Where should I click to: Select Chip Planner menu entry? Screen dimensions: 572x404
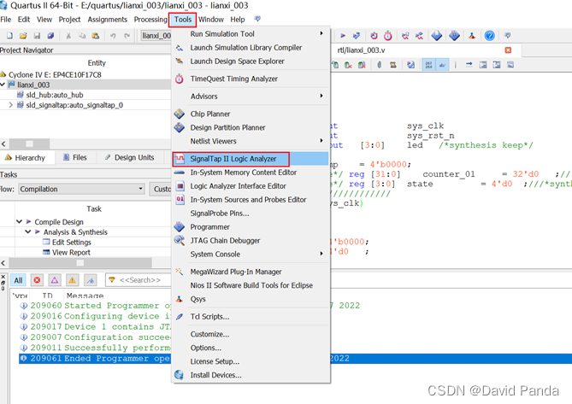[251, 114]
